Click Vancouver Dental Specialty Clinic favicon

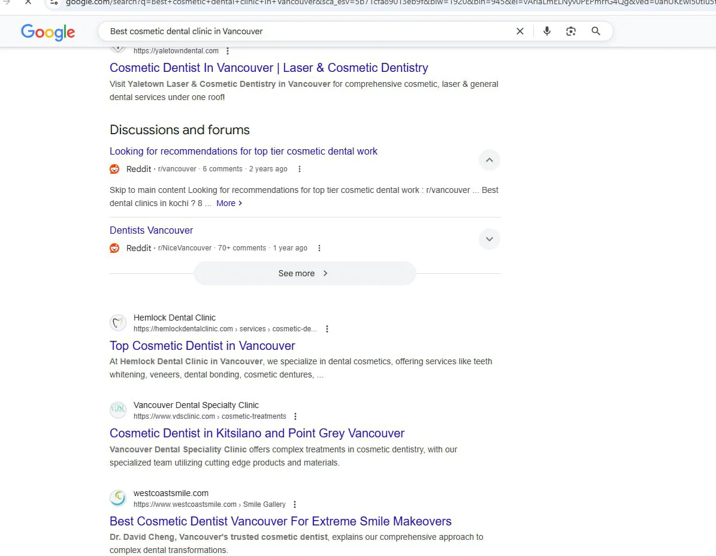(118, 410)
